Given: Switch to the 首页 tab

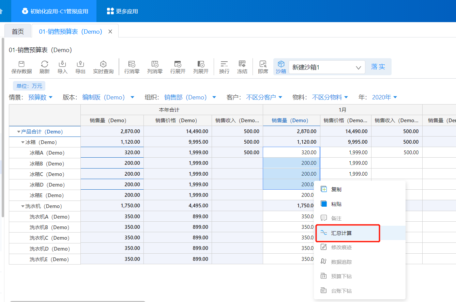Looking at the screenshot, I should [x=18, y=32].
